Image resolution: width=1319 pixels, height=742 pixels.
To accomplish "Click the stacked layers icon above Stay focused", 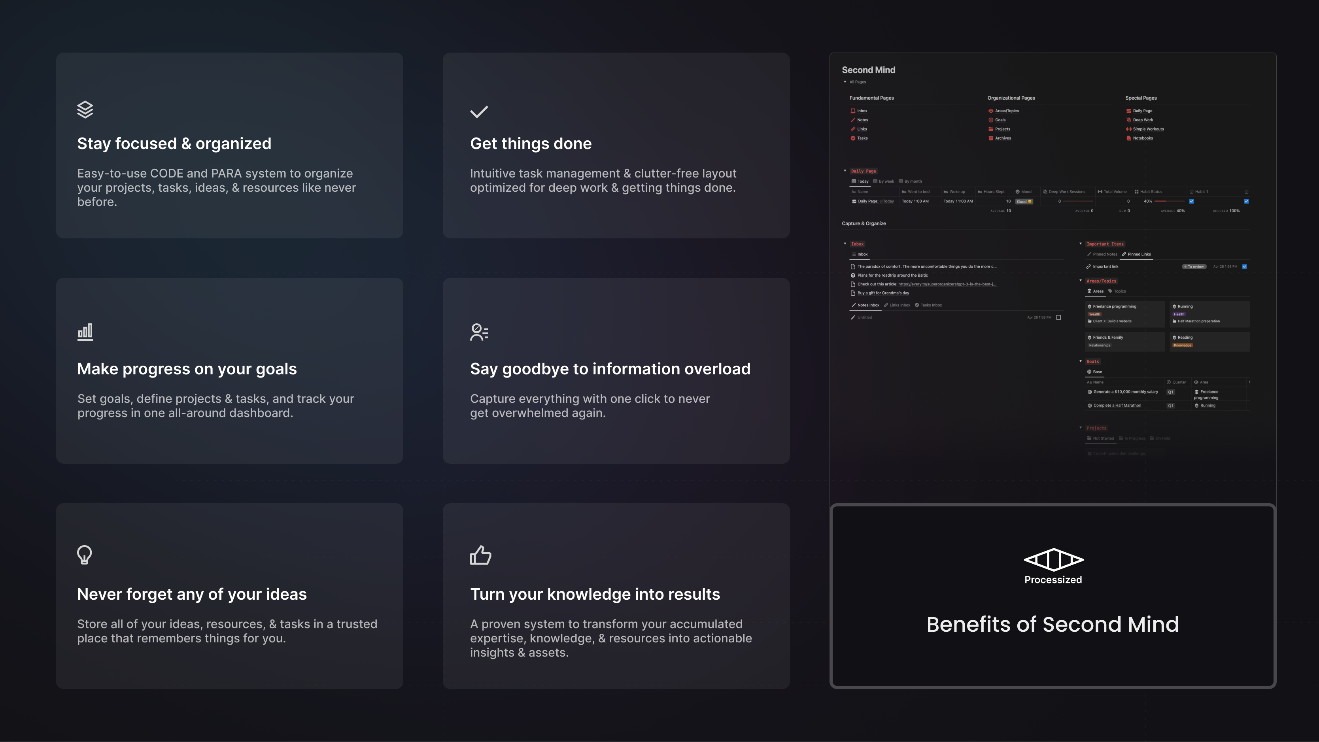I will [x=85, y=110].
